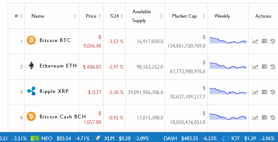Viewport: 278px width, 142px height.
Task: Click the Actions column header
Action: tap(263, 16)
